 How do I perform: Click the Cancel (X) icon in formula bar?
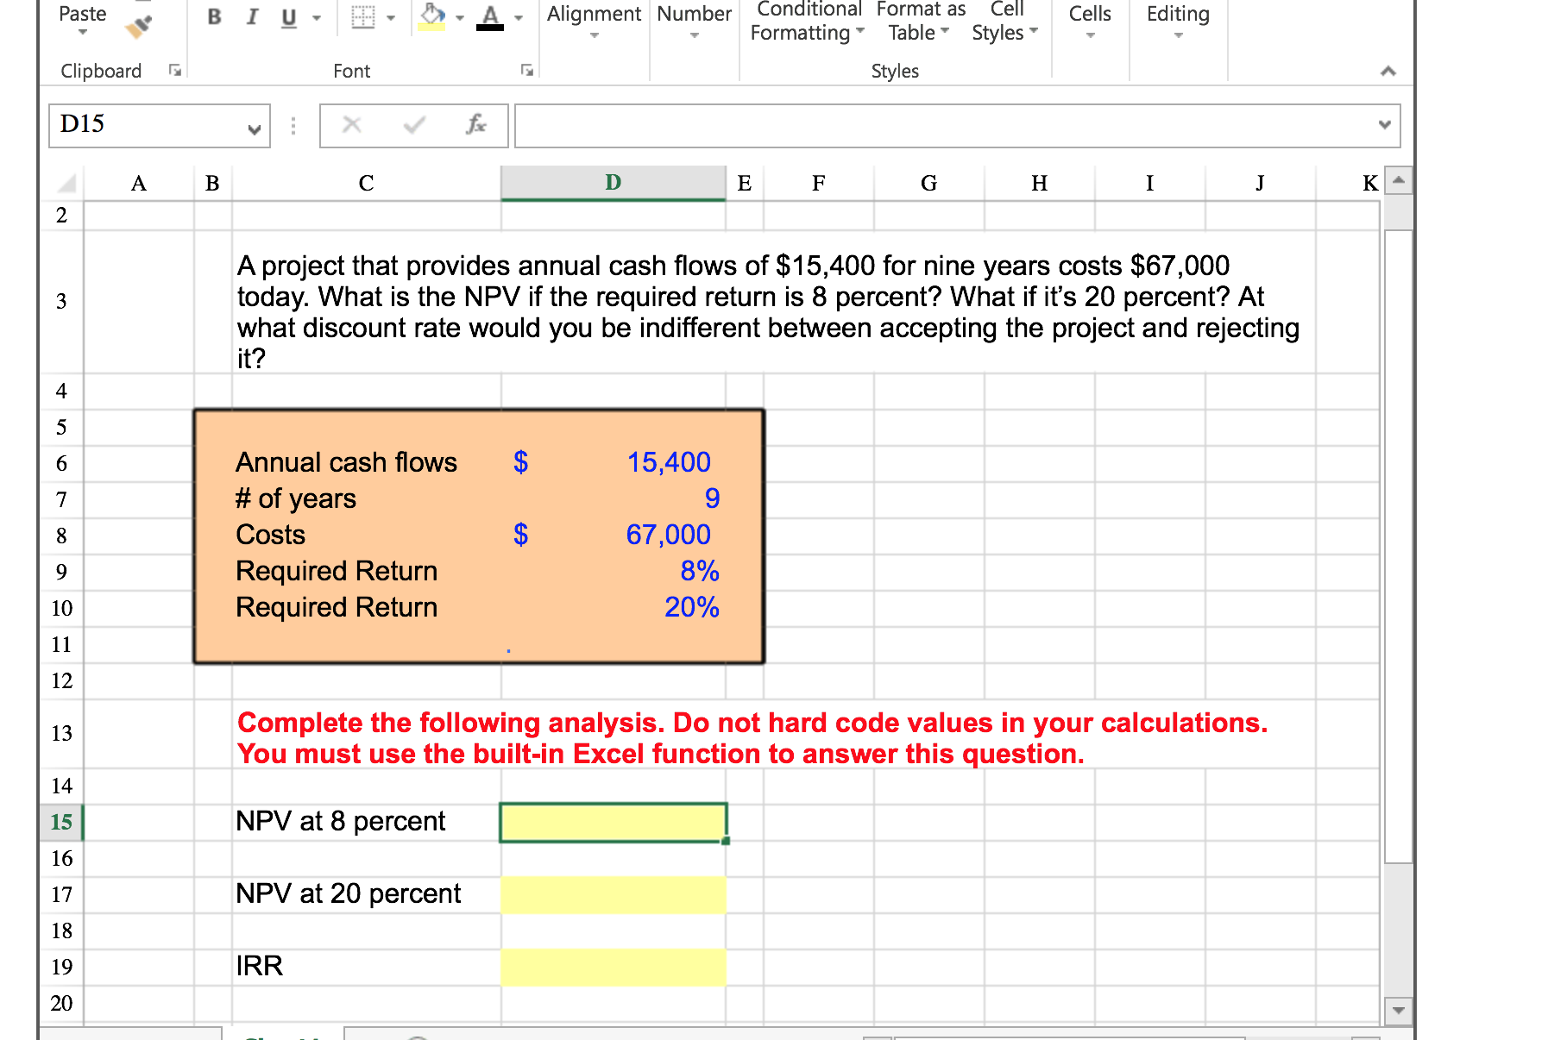pyautogui.click(x=351, y=125)
